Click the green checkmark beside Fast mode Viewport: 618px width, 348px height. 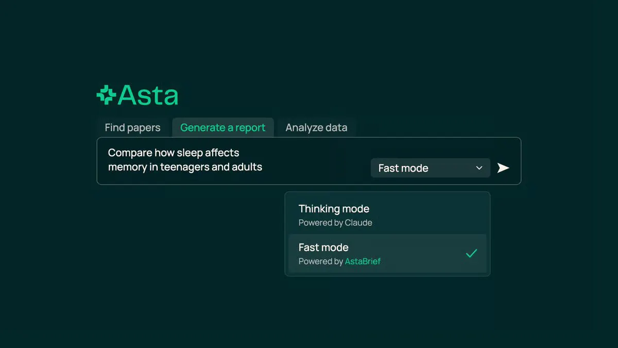pos(471,253)
